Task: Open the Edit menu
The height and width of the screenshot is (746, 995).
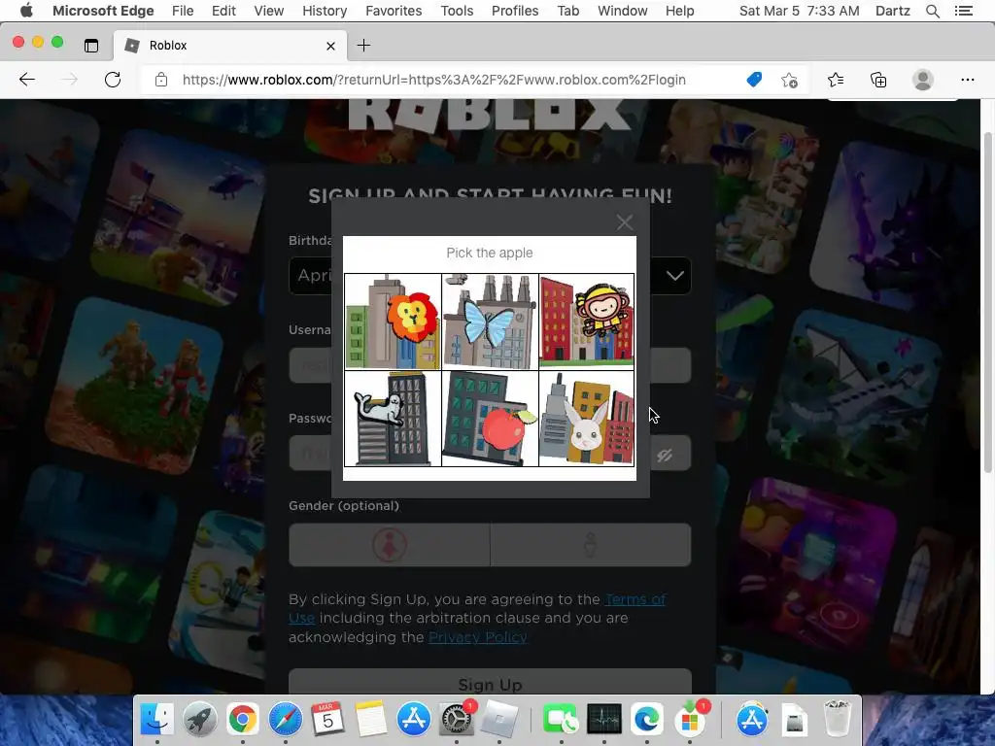Action: [223, 11]
